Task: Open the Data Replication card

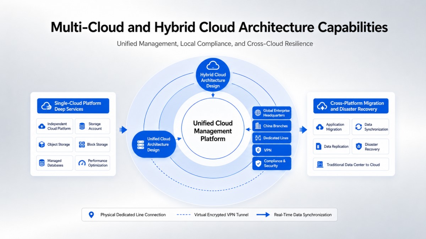Action: (332, 146)
